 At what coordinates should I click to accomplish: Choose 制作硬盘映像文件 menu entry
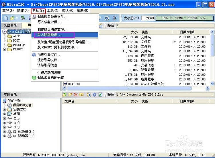[x=65, y=29]
